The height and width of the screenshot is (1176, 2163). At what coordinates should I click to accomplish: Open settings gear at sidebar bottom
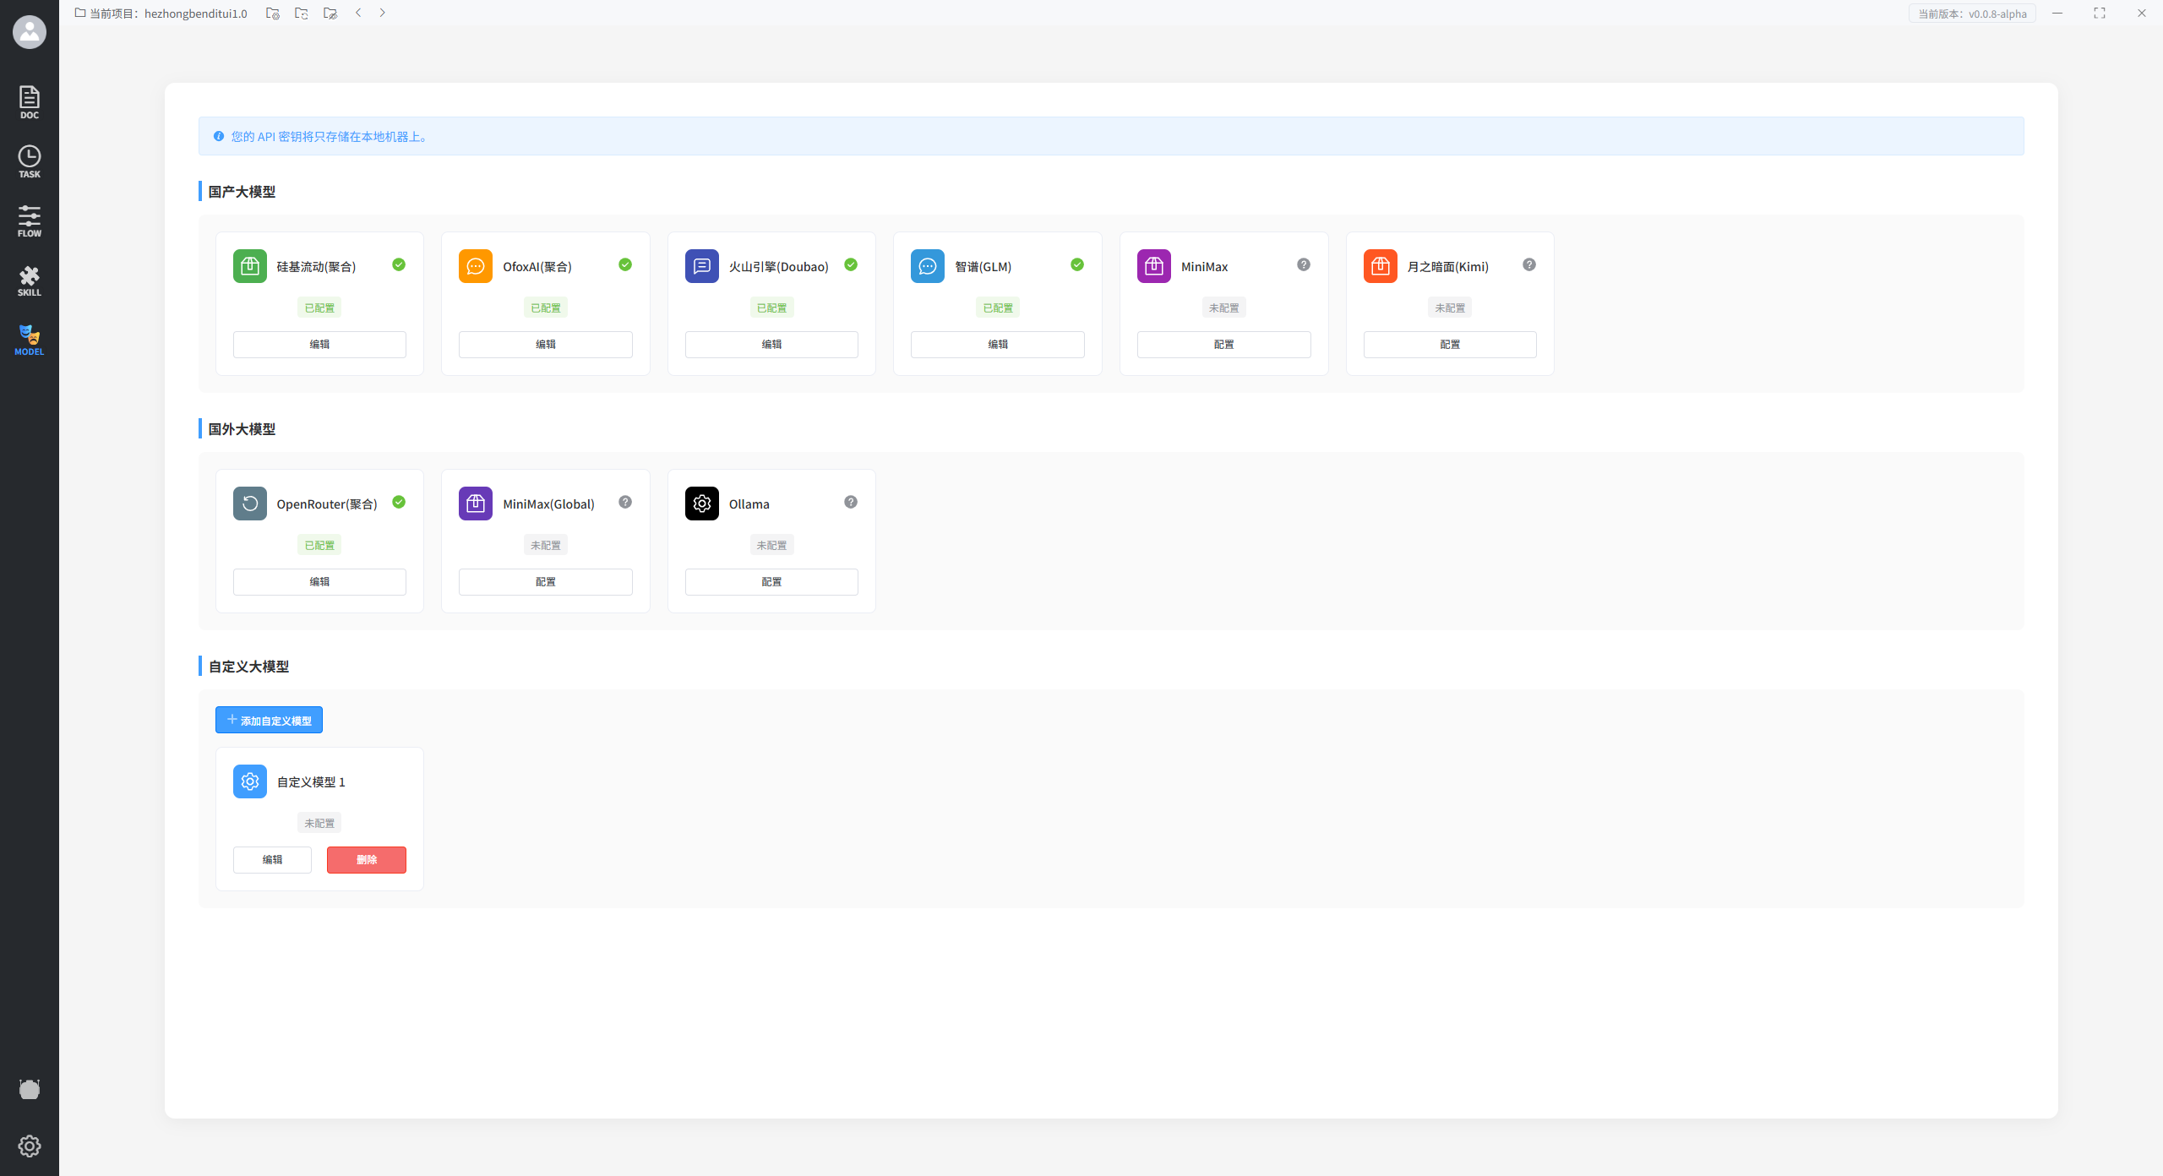coord(30,1146)
